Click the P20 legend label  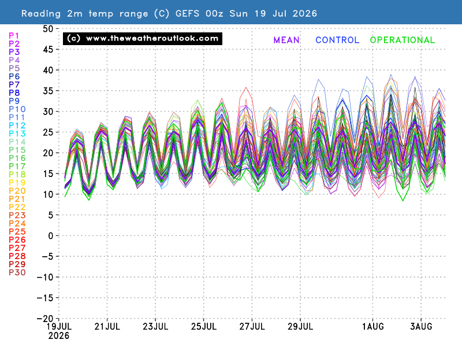click(17, 191)
